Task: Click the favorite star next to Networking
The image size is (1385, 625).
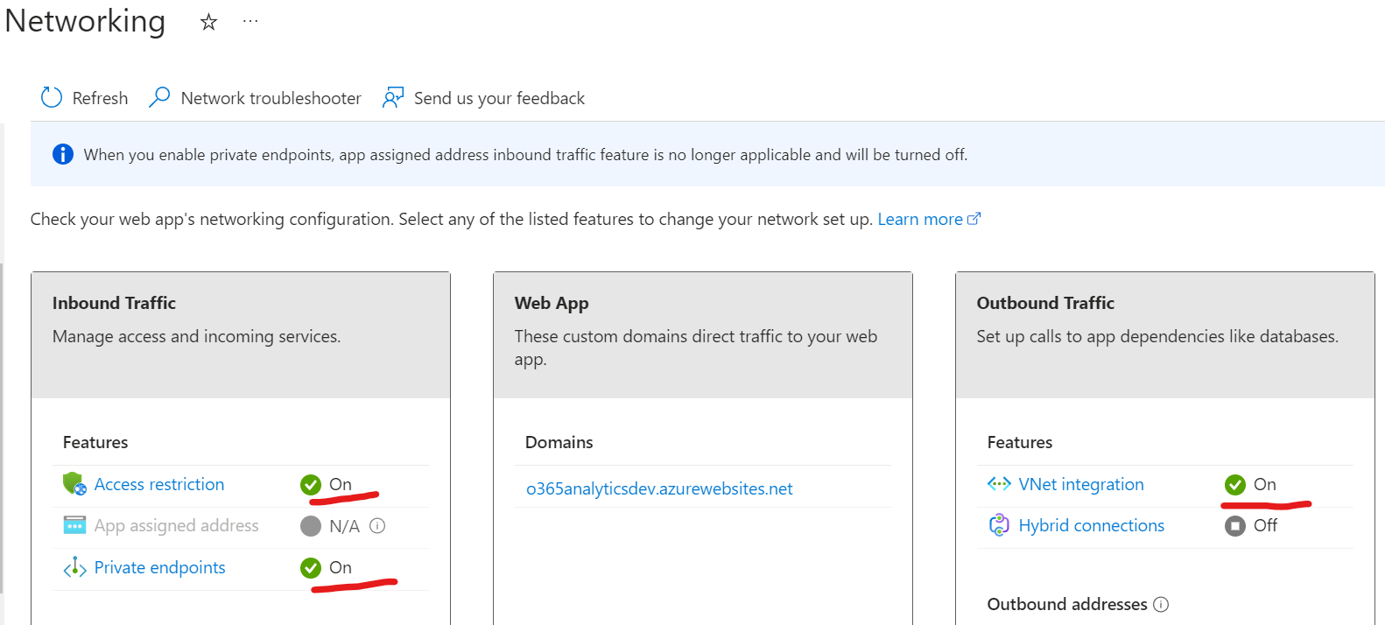Action: [x=208, y=23]
